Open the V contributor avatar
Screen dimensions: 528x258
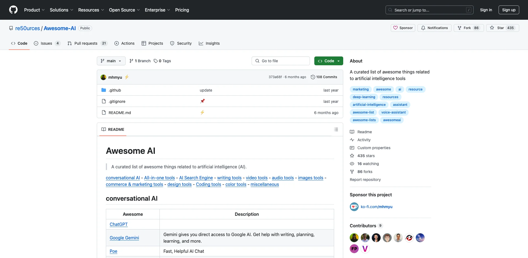click(365, 249)
